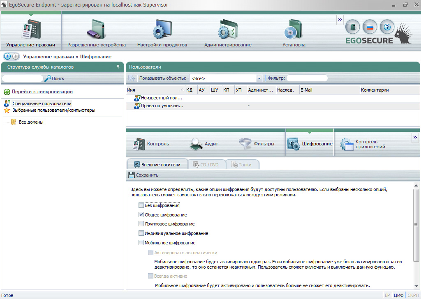Expand the top toolbar overflow chevron

pyautogui.click(x=340, y=20)
